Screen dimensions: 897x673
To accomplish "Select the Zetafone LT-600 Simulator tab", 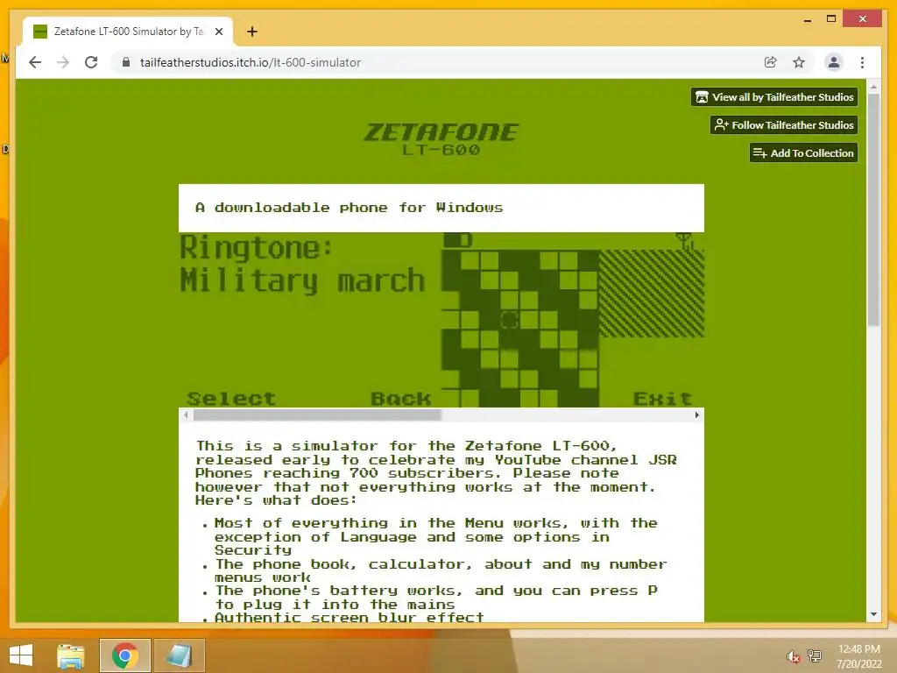I will coord(128,32).
